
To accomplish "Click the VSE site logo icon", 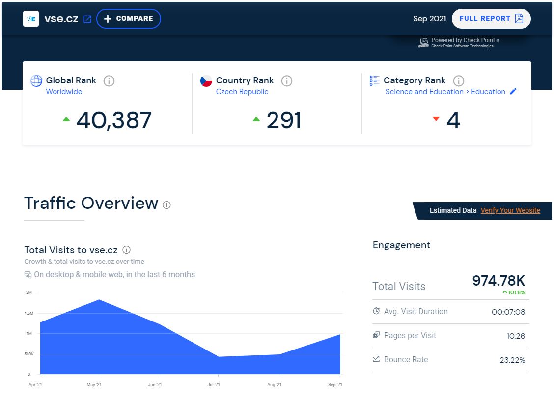I will point(31,19).
